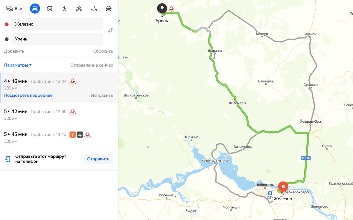Select the bus public transport mode icon

point(50,9)
